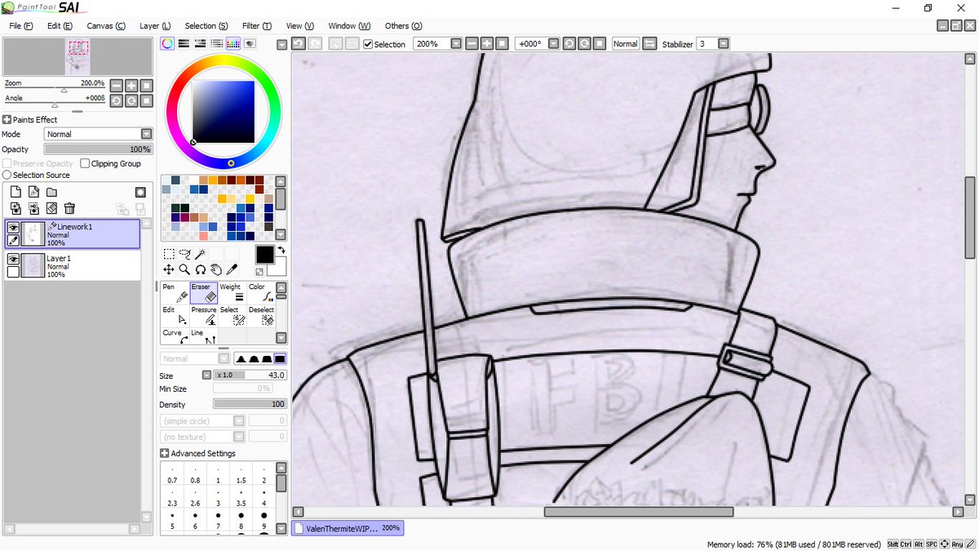Screen dimensions: 979x551
Task: Create a new normal layer
Action: (x=16, y=193)
